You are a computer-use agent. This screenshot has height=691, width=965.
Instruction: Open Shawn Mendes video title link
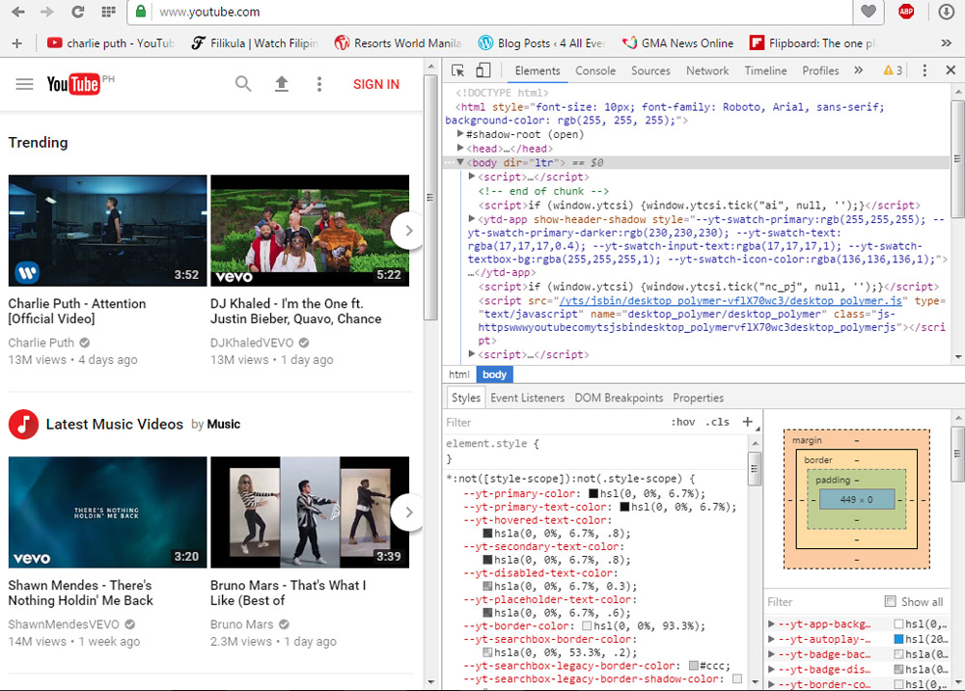pos(81,593)
